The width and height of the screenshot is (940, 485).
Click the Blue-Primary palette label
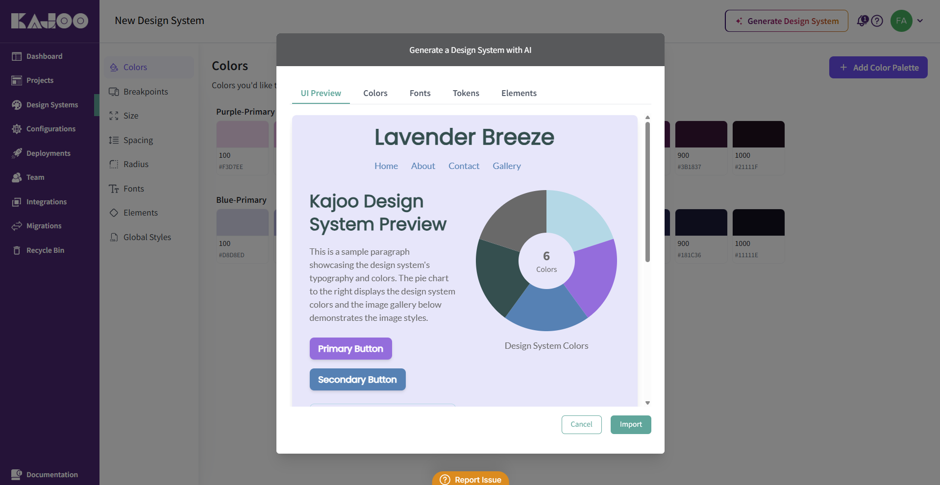pyautogui.click(x=241, y=200)
